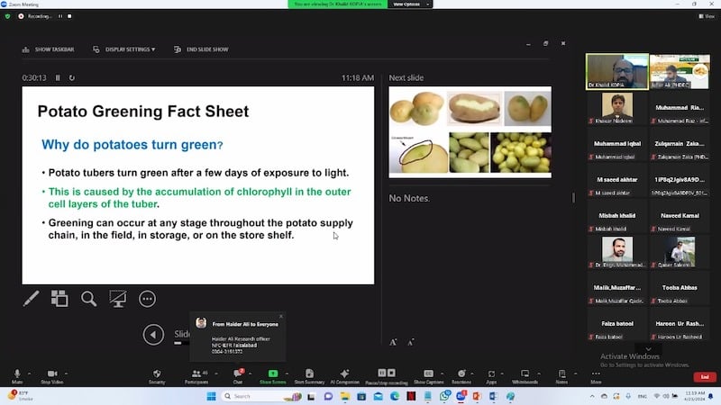
Task: Expand the participant list down chevron
Action: click(x=647, y=349)
